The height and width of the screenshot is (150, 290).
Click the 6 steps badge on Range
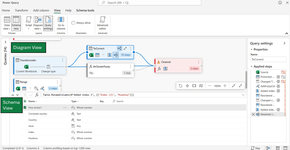click(53, 88)
